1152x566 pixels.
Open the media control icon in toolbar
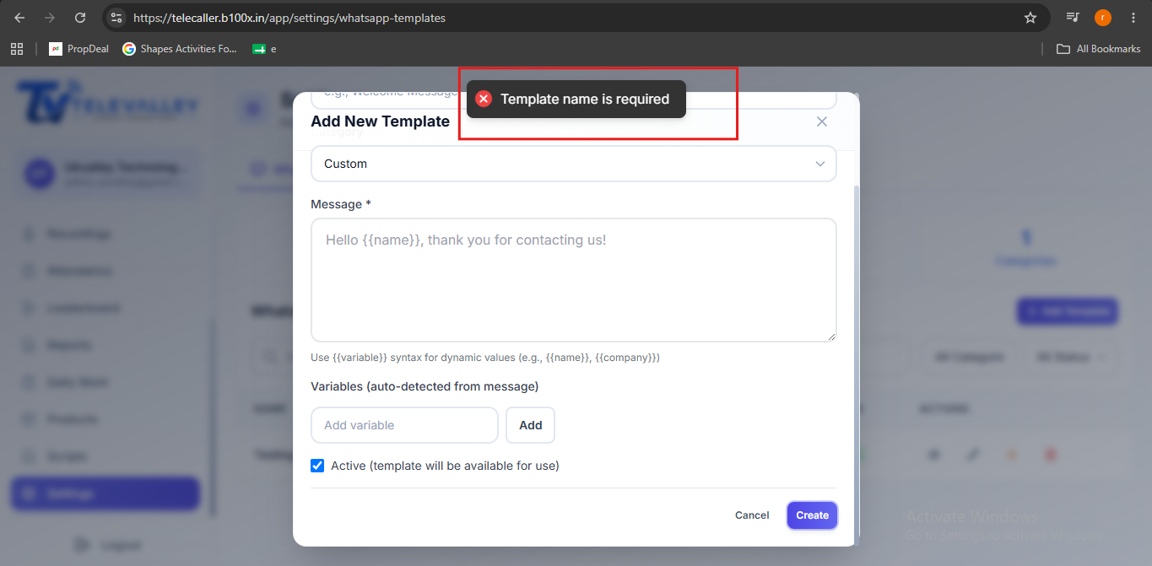click(1073, 18)
